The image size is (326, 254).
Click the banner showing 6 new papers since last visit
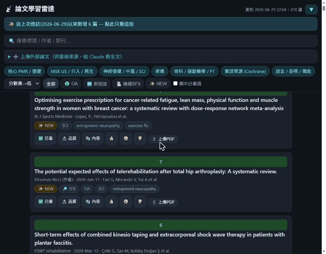(x=161, y=24)
